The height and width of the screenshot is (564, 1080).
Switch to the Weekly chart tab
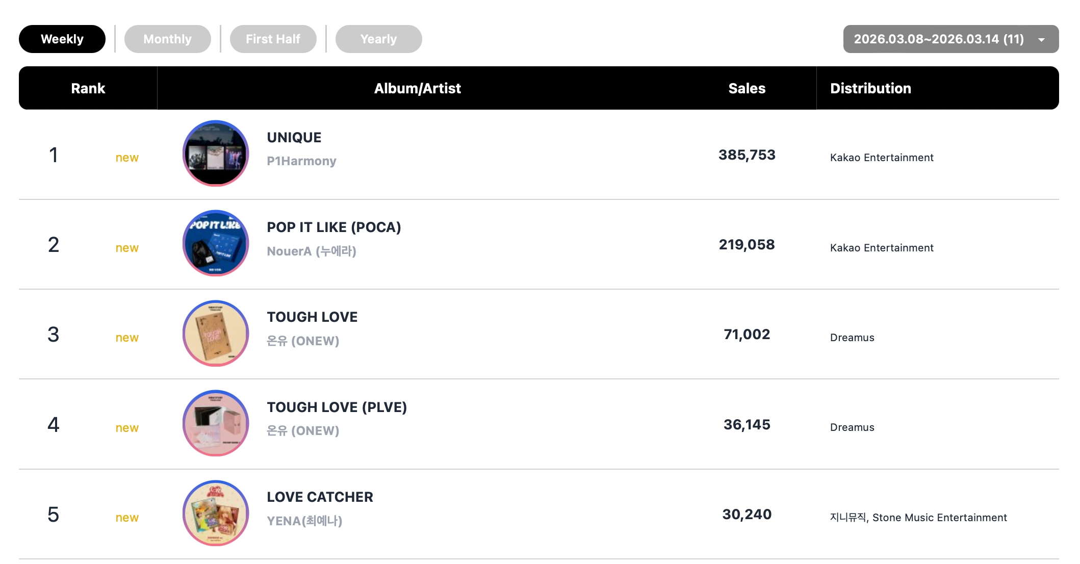click(x=62, y=39)
